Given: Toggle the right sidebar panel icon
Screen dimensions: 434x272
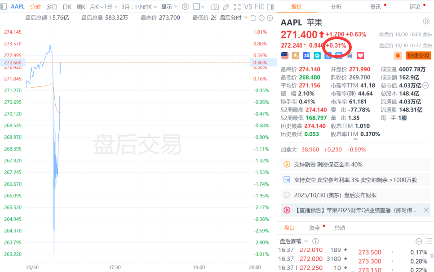Looking at the screenshot, I should click(x=270, y=7).
